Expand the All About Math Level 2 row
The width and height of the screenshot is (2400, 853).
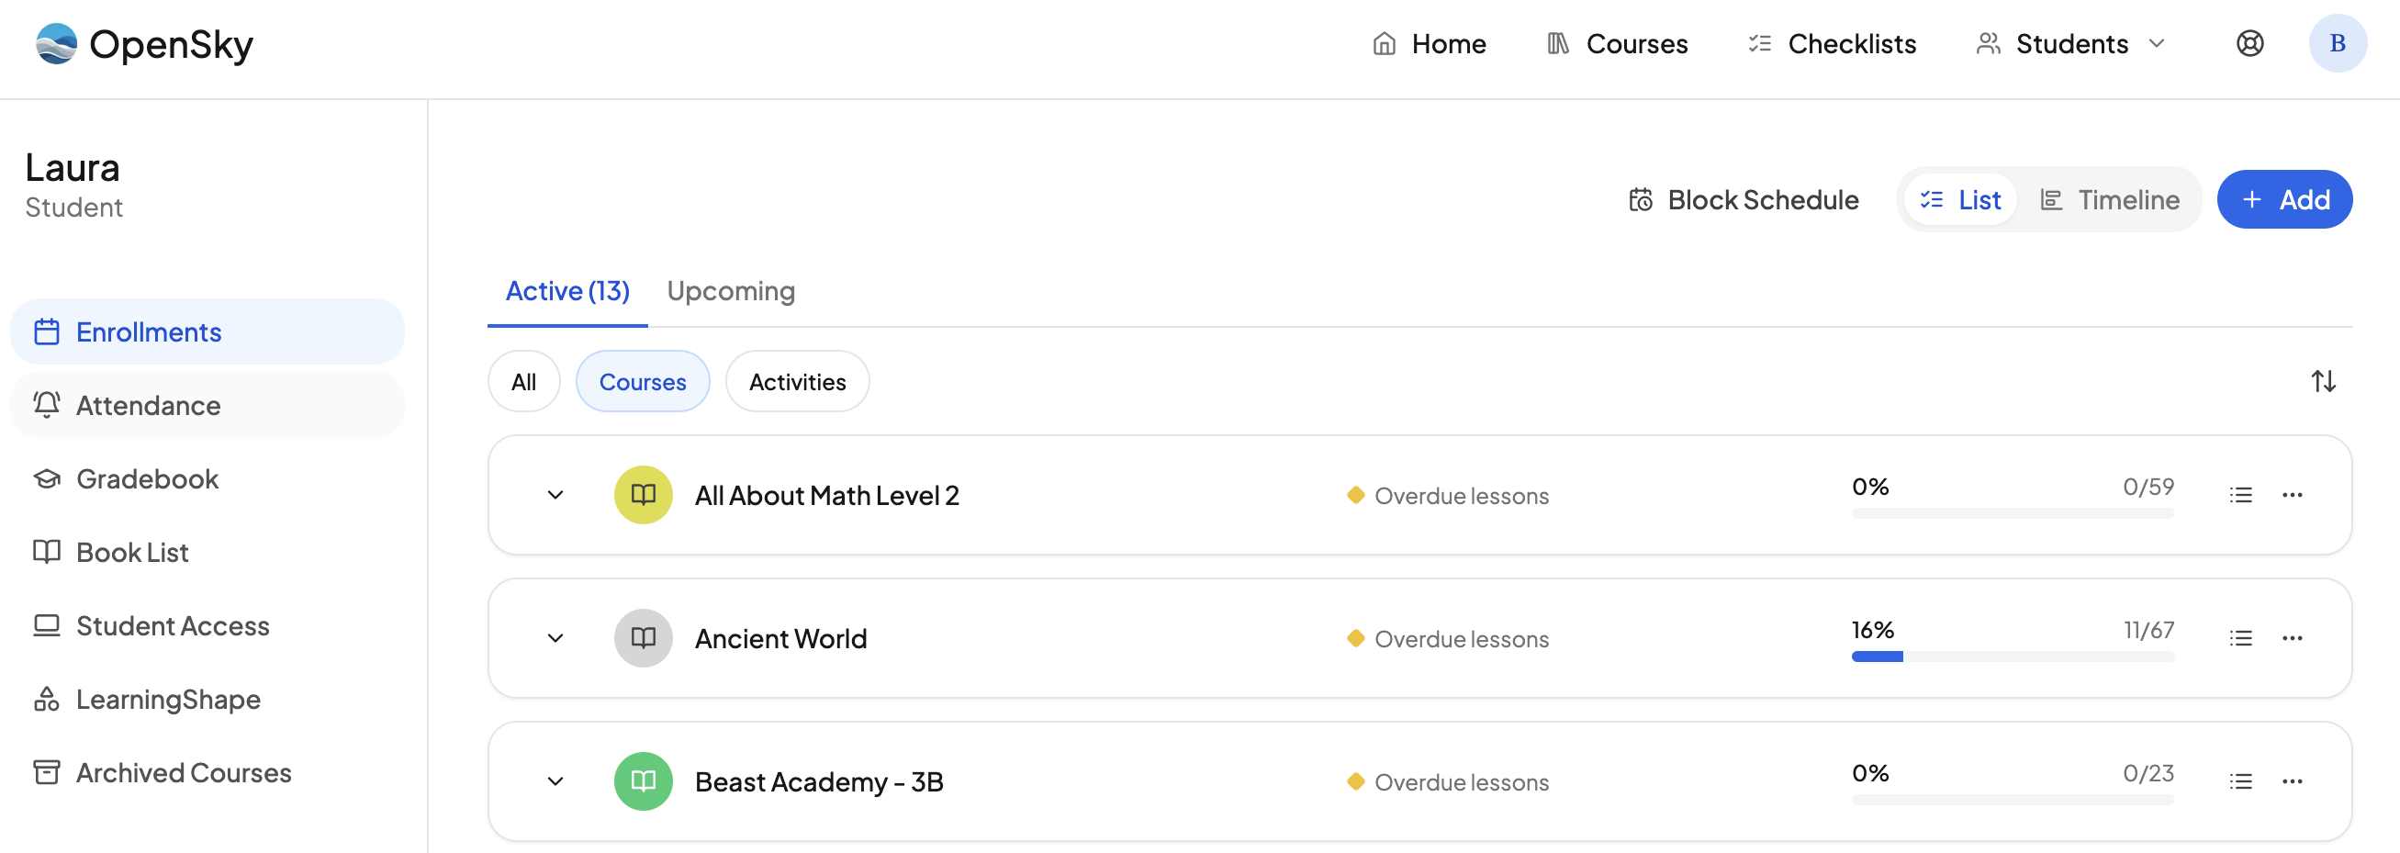tap(555, 495)
